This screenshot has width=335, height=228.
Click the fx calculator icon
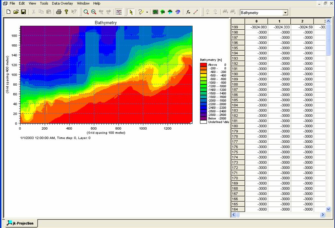click(x=188, y=12)
